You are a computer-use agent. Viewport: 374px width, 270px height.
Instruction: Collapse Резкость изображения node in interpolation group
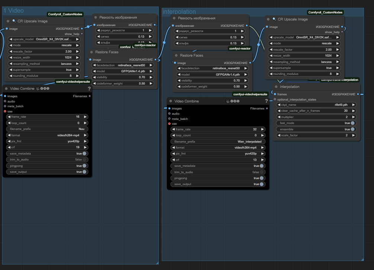[x=174, y=18]
